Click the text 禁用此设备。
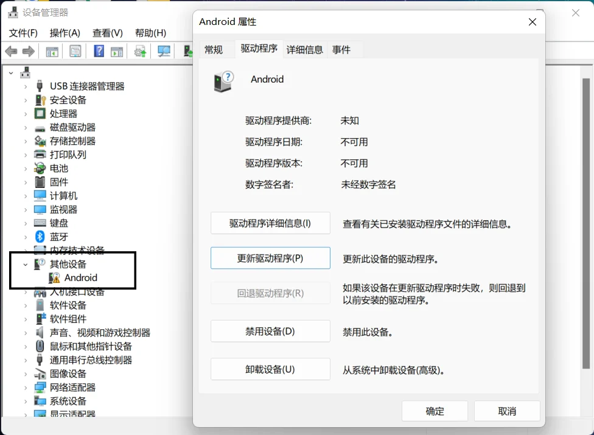Viewport: 594px width, 435px height. [368, 332]
